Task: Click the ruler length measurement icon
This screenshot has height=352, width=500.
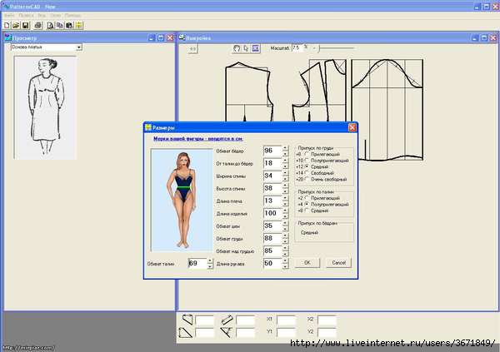Action: 227,320
